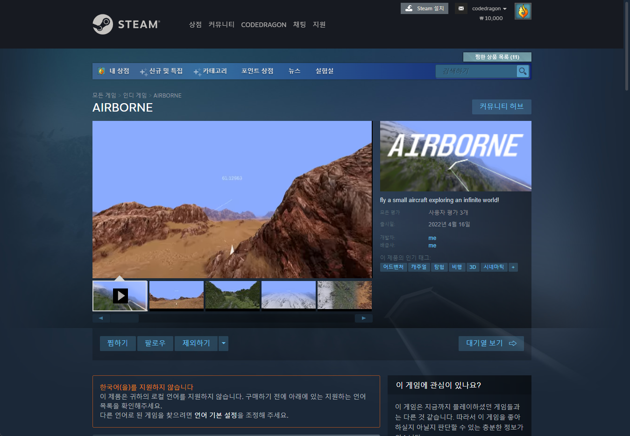Click AIRBORNE breadcrumb link
630x436 pixels.
tap(168, 95)
